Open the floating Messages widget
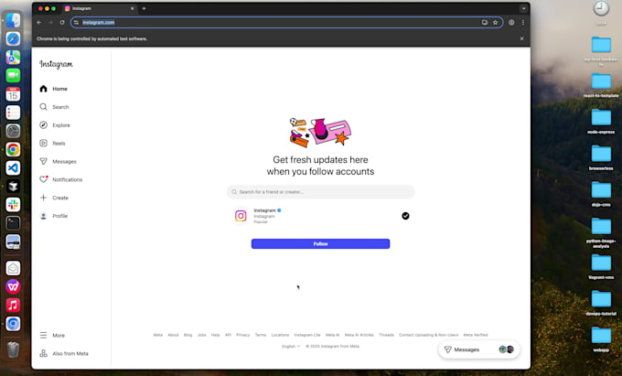This screenshot has height=376, width=622. tap(479, 349)
